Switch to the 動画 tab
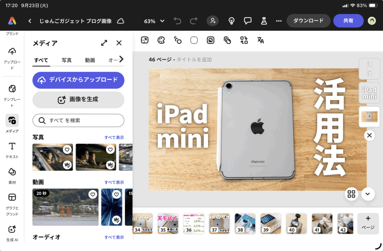This screenshot has height=251, width=383. [x=90, y=60]
